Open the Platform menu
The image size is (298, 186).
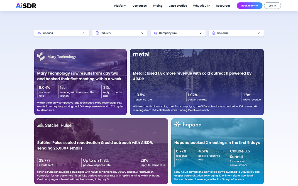[x=120, y=6]
